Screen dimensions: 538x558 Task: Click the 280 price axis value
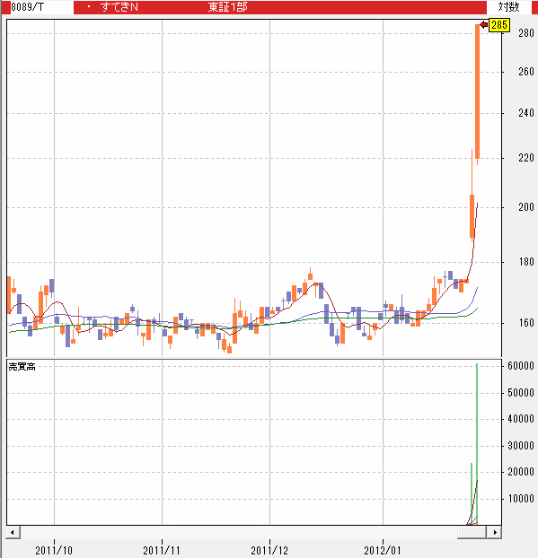click(x=526, y=33)
